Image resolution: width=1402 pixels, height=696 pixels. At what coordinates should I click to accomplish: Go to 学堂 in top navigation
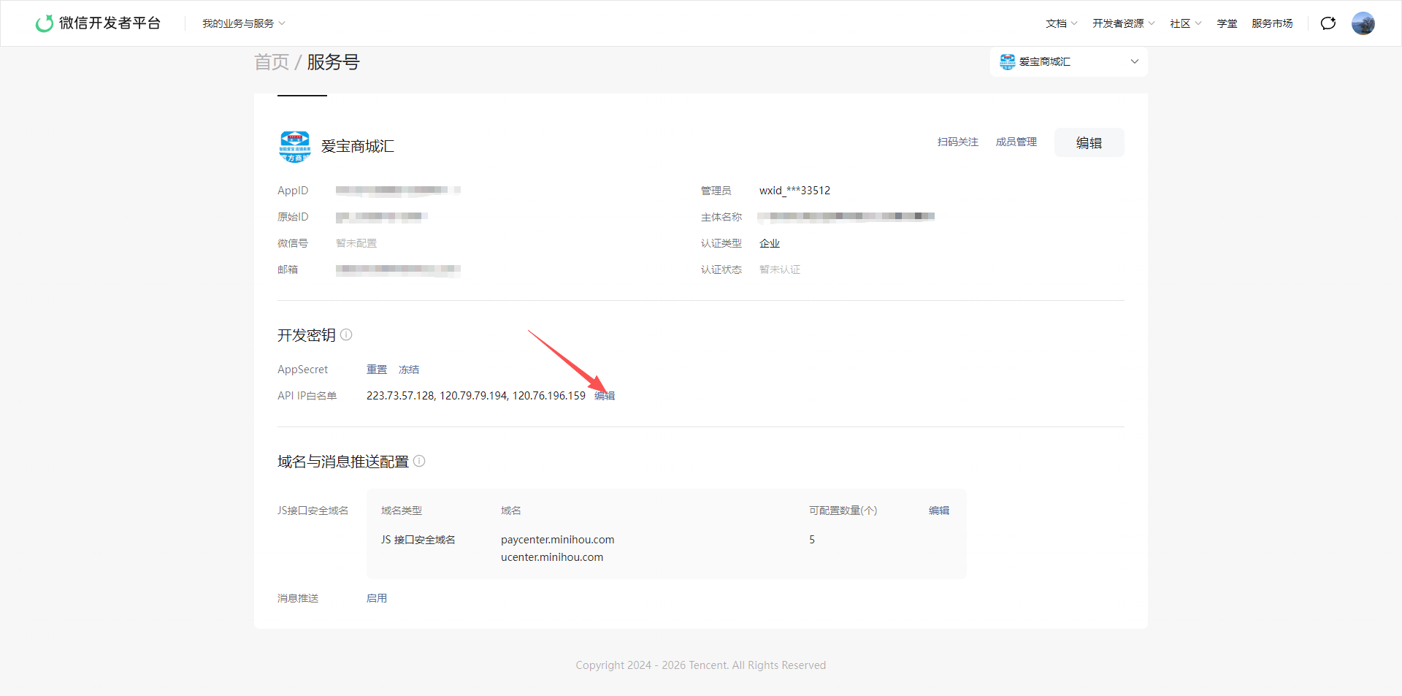point(1227,23)
